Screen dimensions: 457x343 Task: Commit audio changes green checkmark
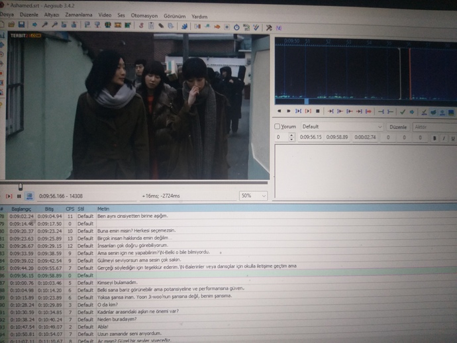click(x=403, y=112)
